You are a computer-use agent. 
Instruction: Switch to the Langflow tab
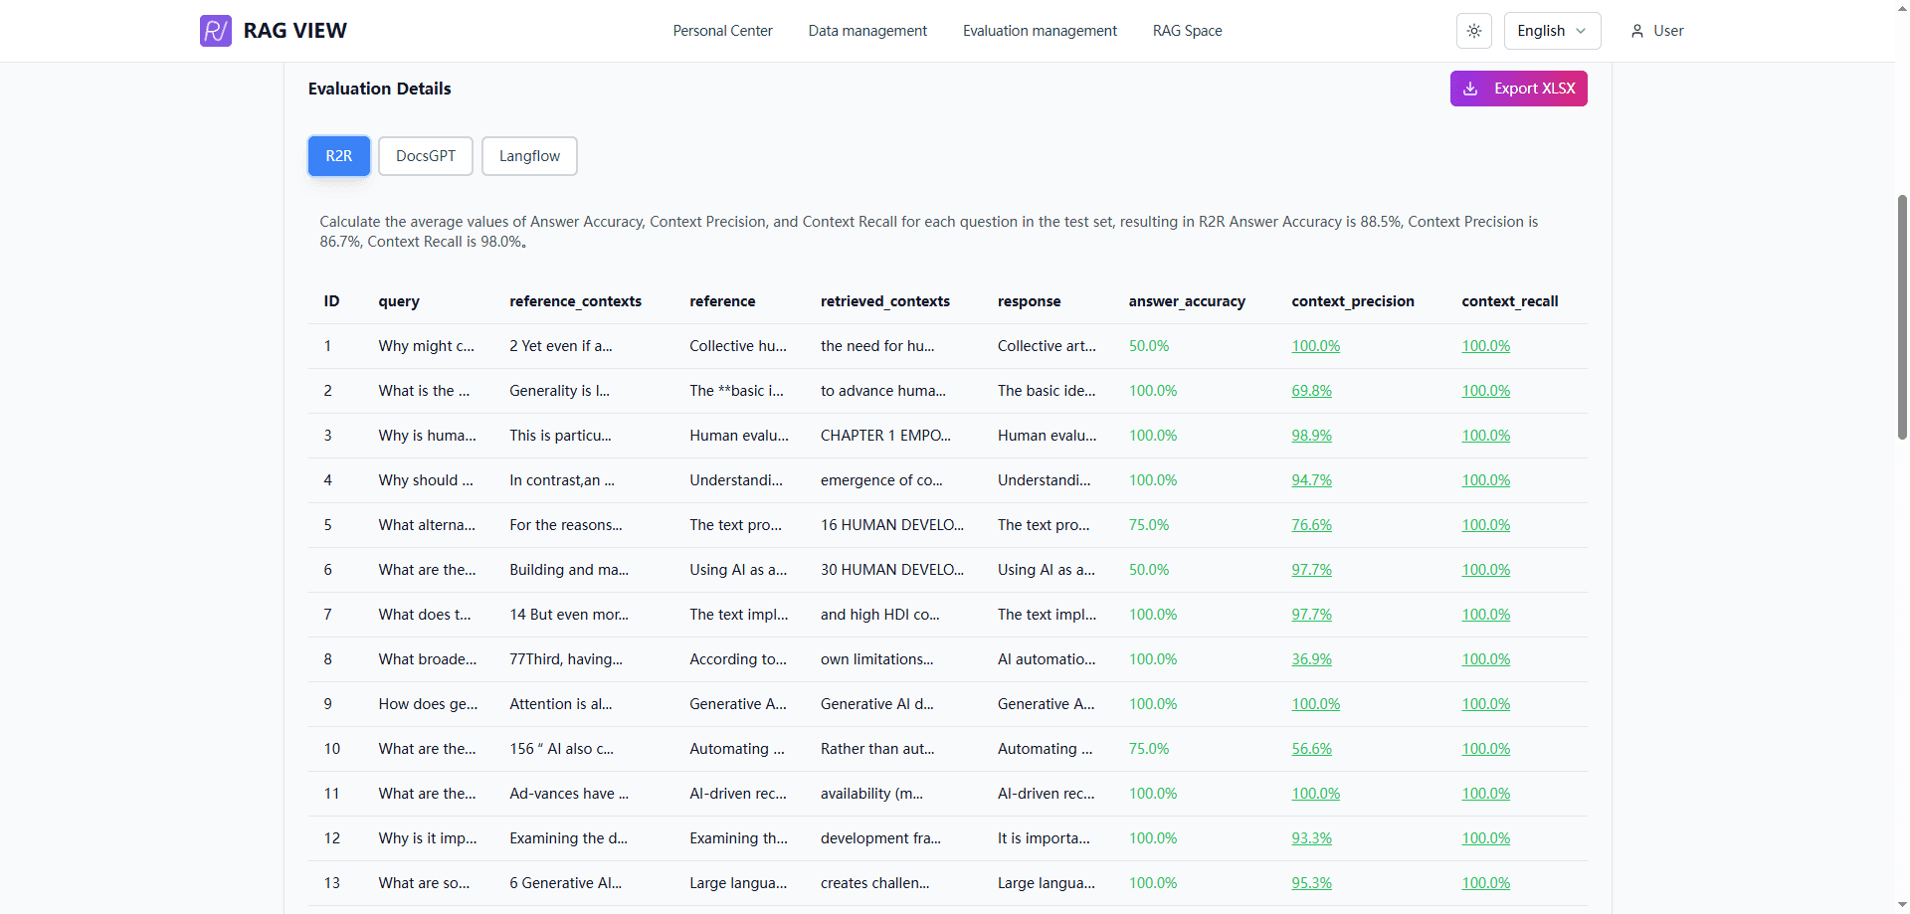[529, 156]
